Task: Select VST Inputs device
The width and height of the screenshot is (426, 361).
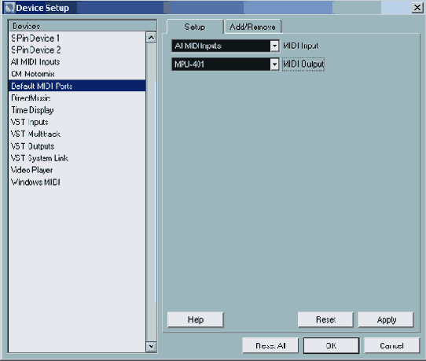Action: coord(77,122)
